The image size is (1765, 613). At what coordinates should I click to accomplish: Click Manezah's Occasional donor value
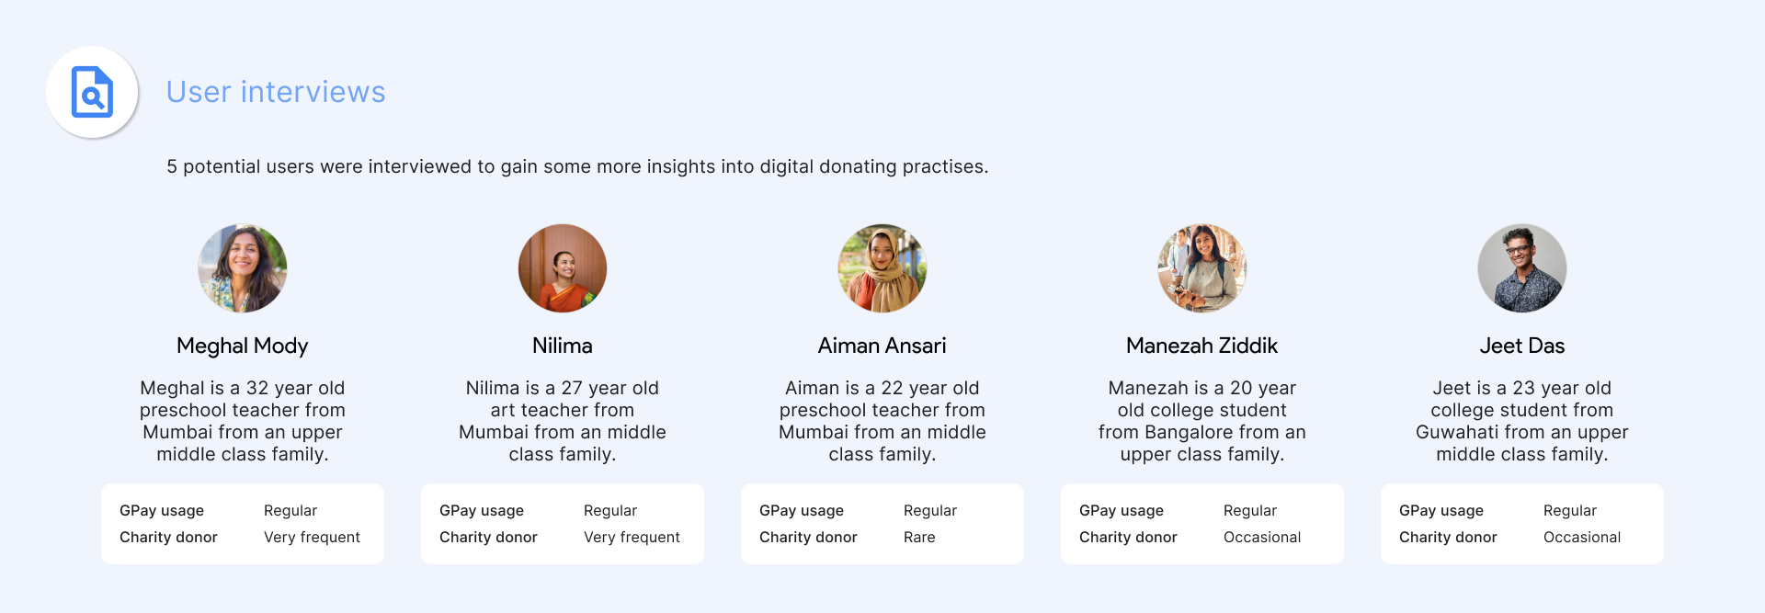click(x=1262, y=538)
